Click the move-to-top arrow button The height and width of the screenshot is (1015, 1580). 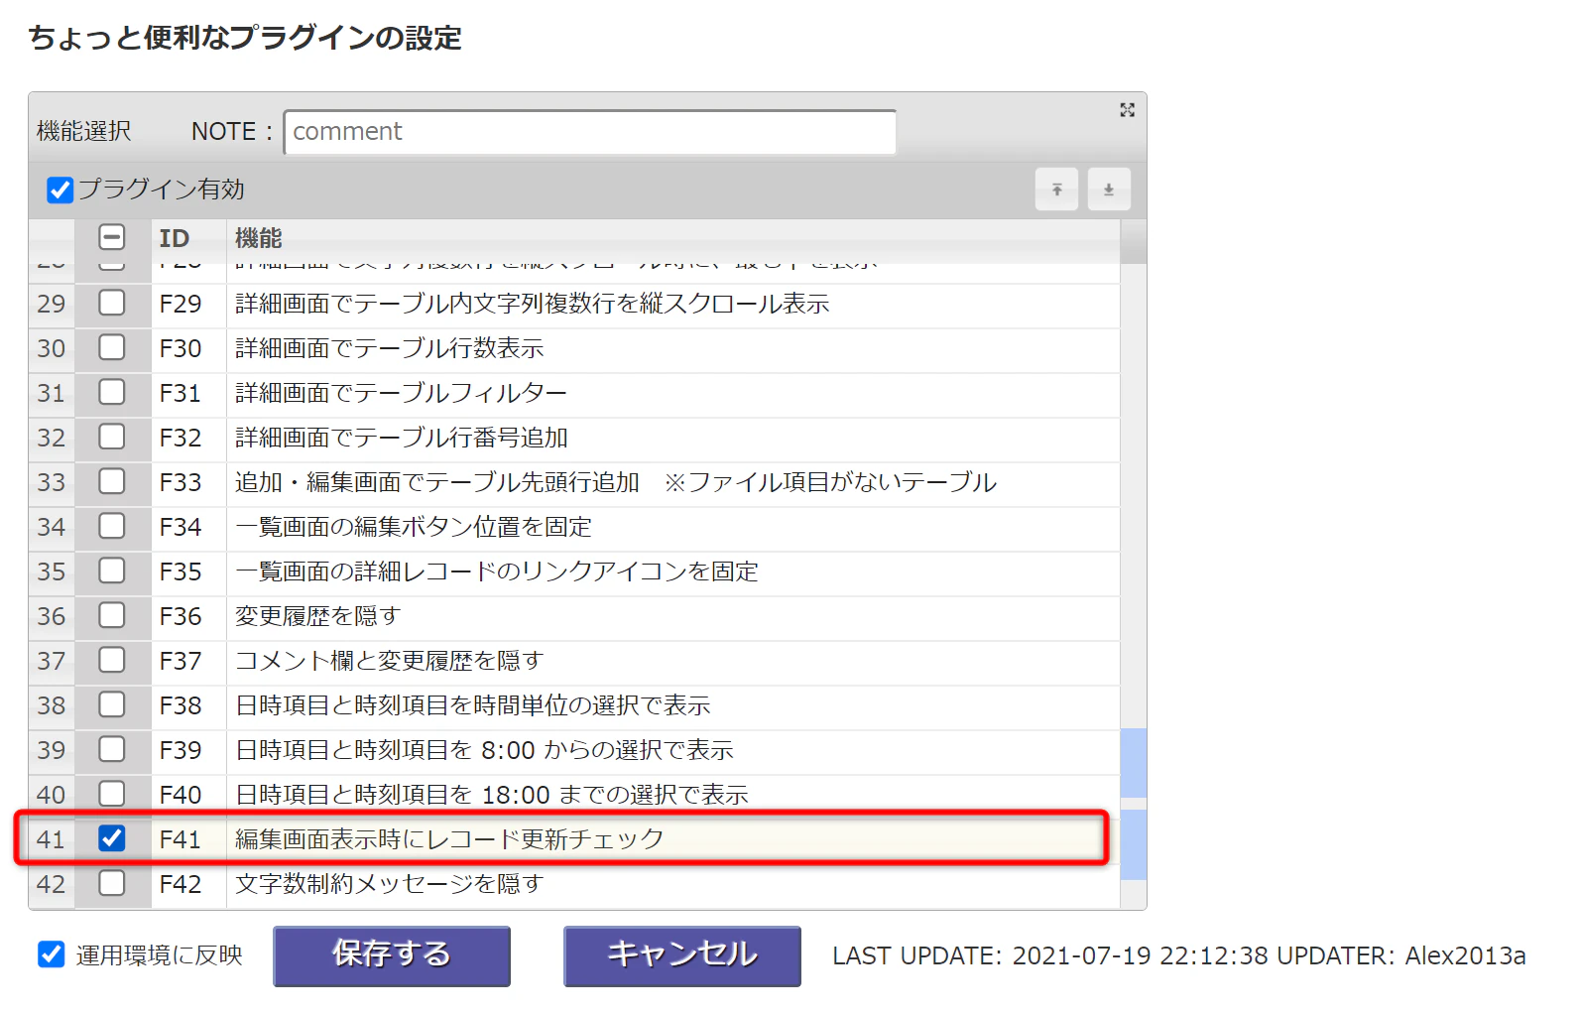(x=1057, y=190)
